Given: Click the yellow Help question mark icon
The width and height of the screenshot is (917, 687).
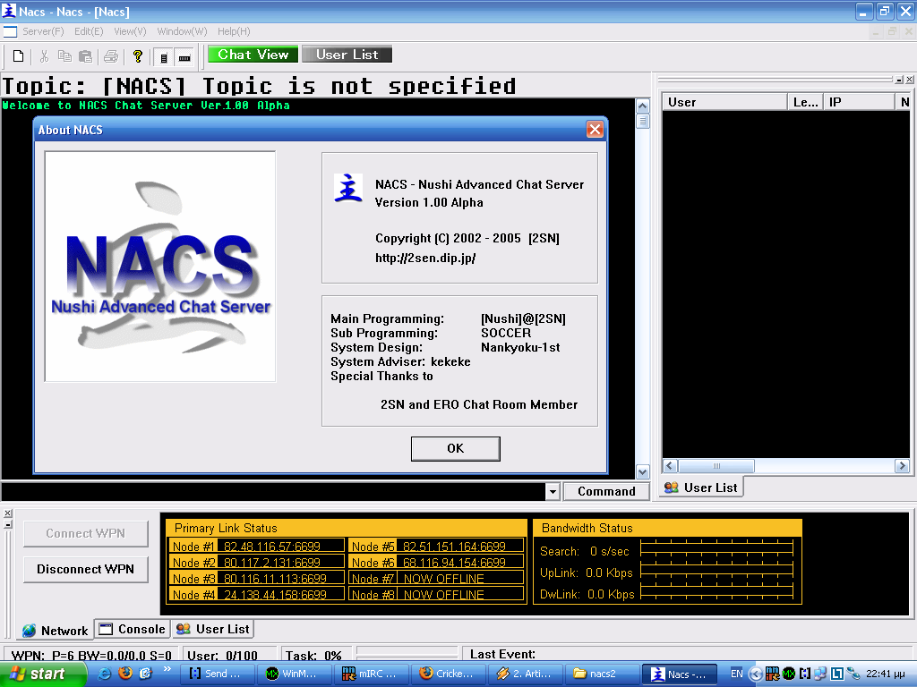Looking at the screenshot, I should tap(137, 56).
